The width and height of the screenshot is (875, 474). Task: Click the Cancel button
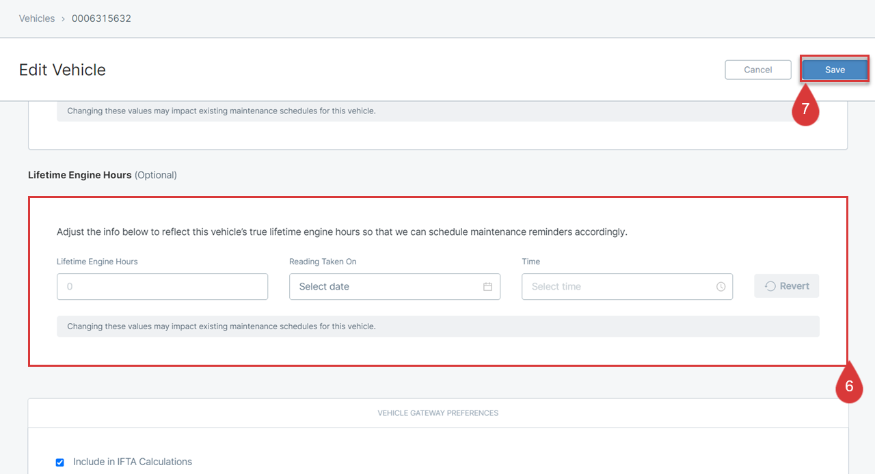tap(758, 70)
